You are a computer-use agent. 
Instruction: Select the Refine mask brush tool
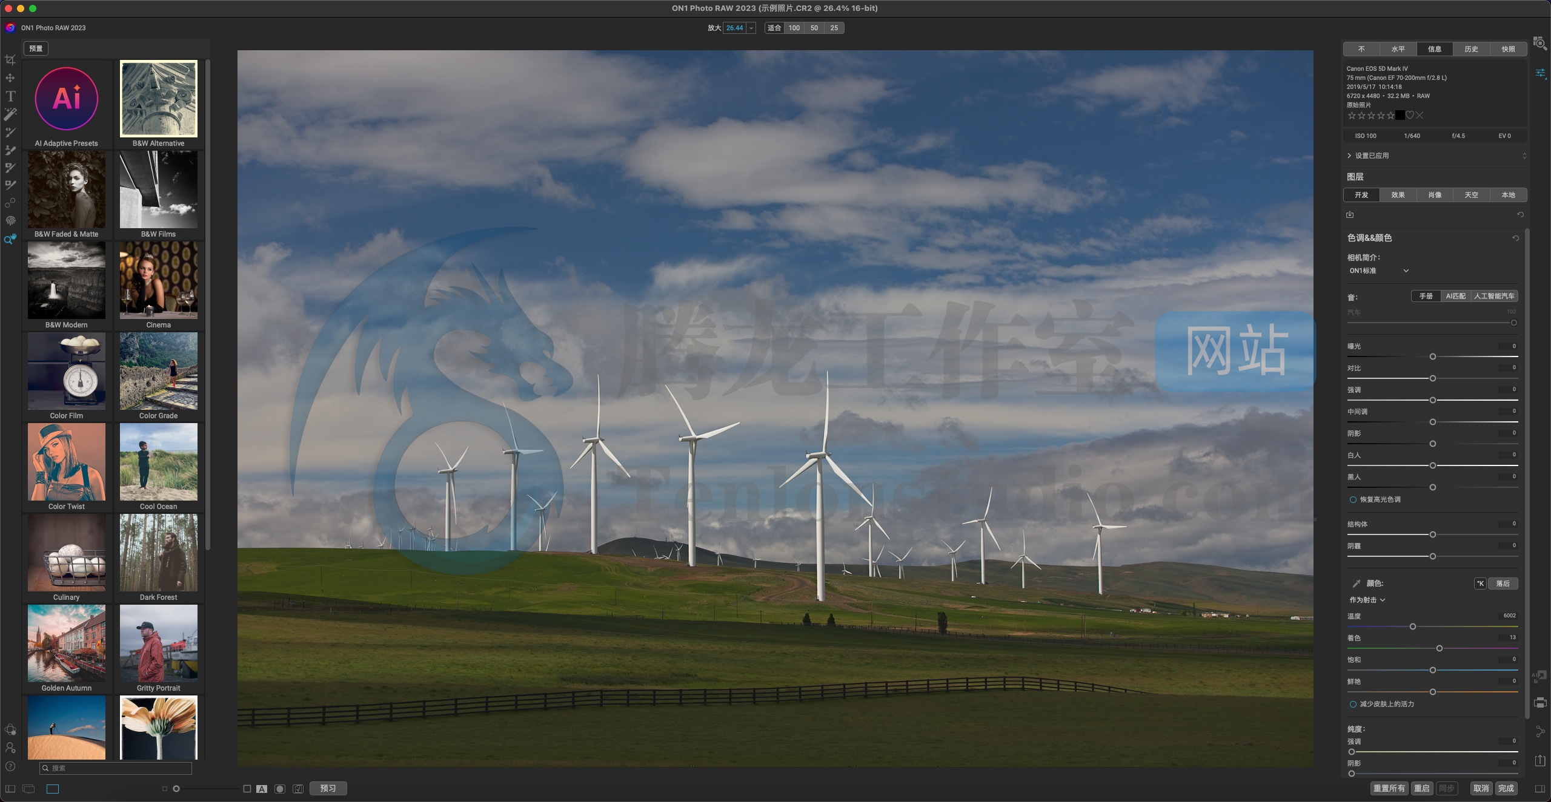(10, 168)
